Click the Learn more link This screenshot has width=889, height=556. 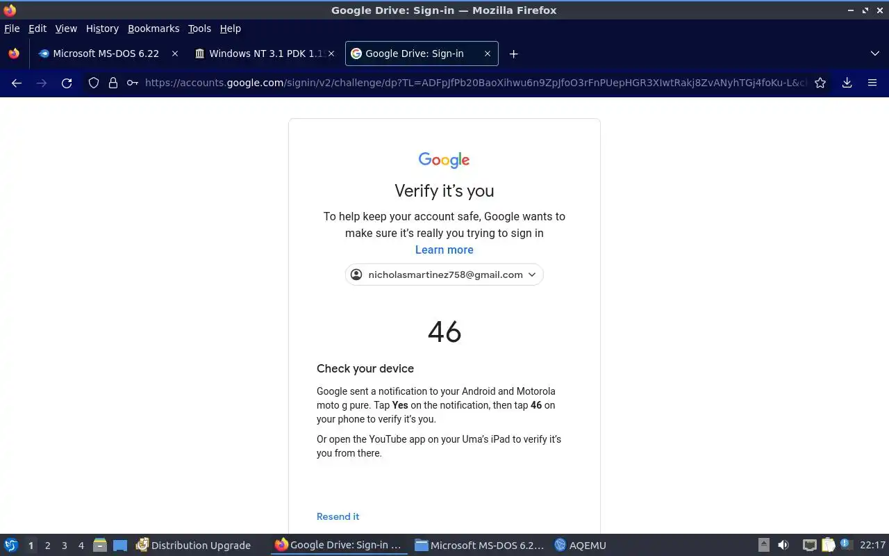coord(444,250)
